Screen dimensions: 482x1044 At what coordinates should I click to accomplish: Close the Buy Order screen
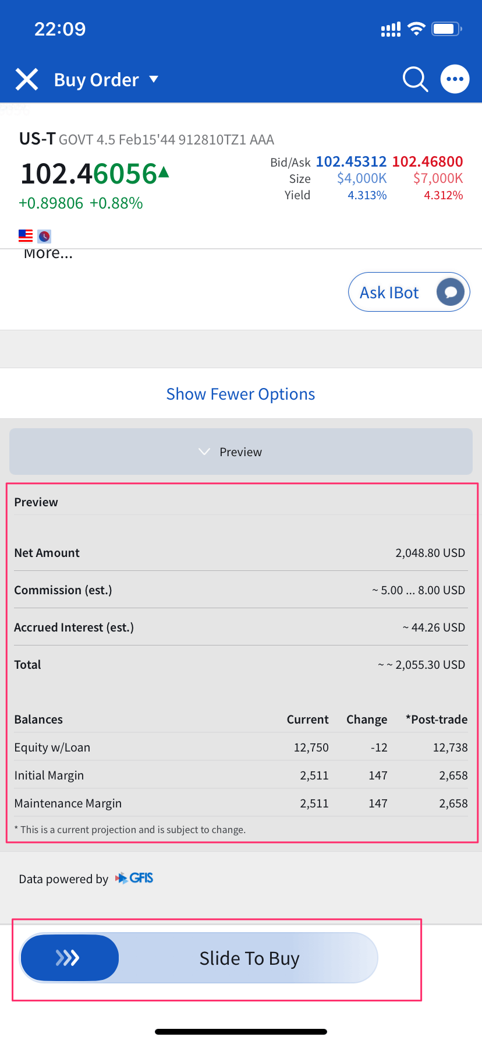(x=27, y=79)
